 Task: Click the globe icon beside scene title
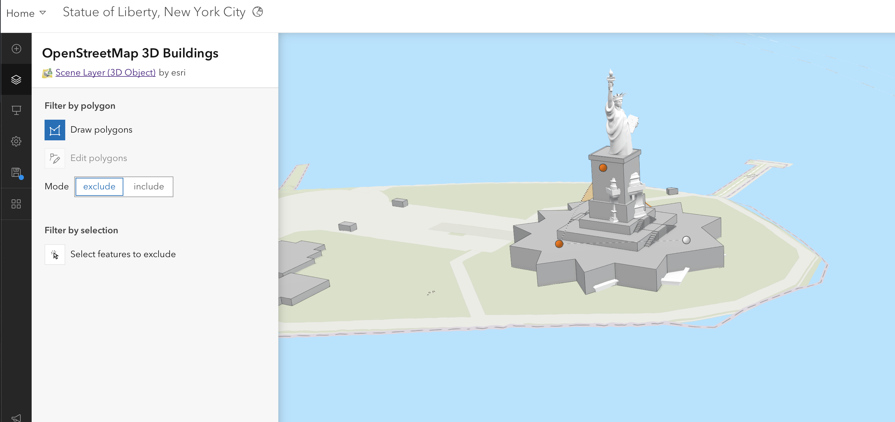click(x=257, y=12)
